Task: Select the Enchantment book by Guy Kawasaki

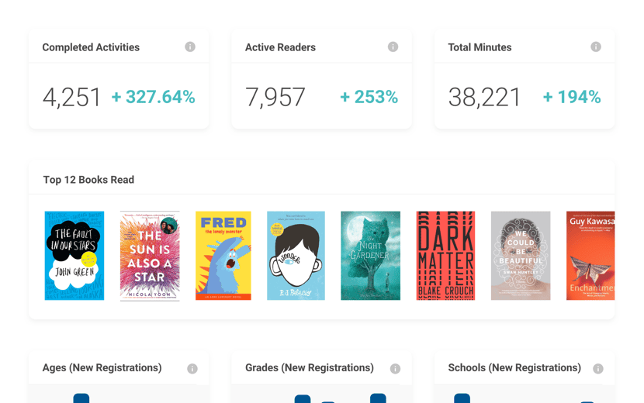Action: [x=590, y=256]
